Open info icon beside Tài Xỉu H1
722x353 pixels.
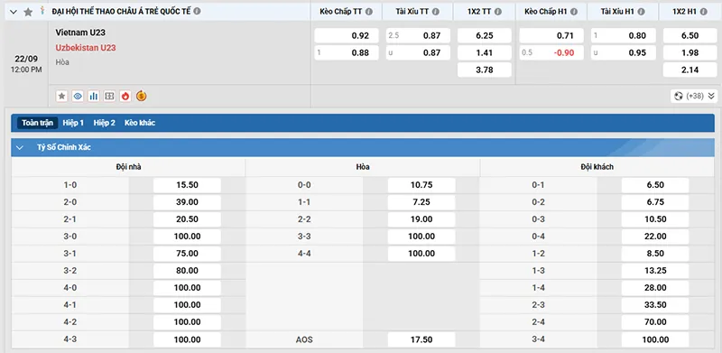[x=641, y=12]
